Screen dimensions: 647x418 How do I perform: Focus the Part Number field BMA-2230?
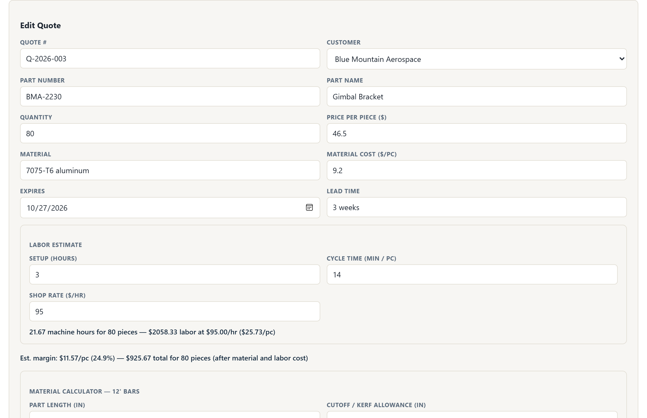coord(170,96)
